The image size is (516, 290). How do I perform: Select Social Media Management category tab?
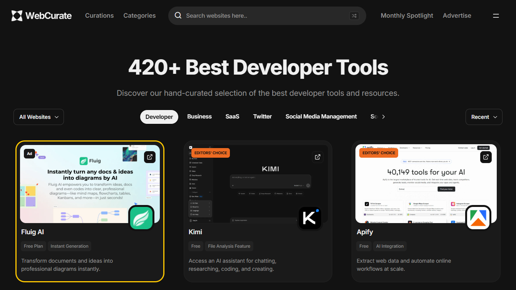[x=321, y=117]
